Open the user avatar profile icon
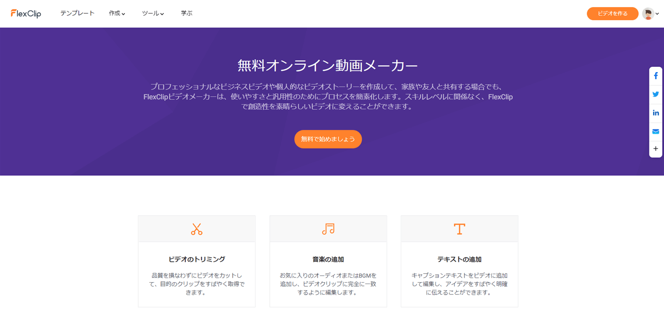Viewport: 664px width, 309px height. click(648, 14)
